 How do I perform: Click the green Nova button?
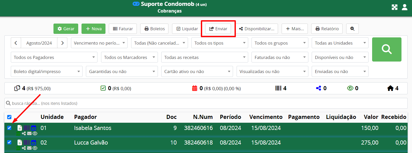pyautogui.click(x=94, y=29)
